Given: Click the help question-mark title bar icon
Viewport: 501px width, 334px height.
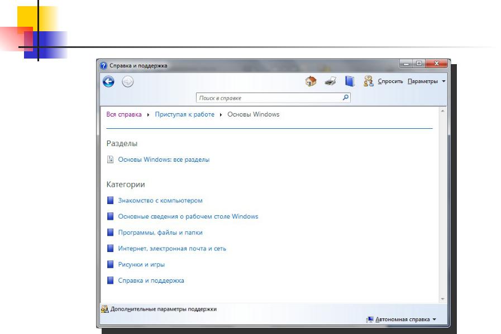Looking at the screenshot, I should pyautogui.click(x=103, y=66).
